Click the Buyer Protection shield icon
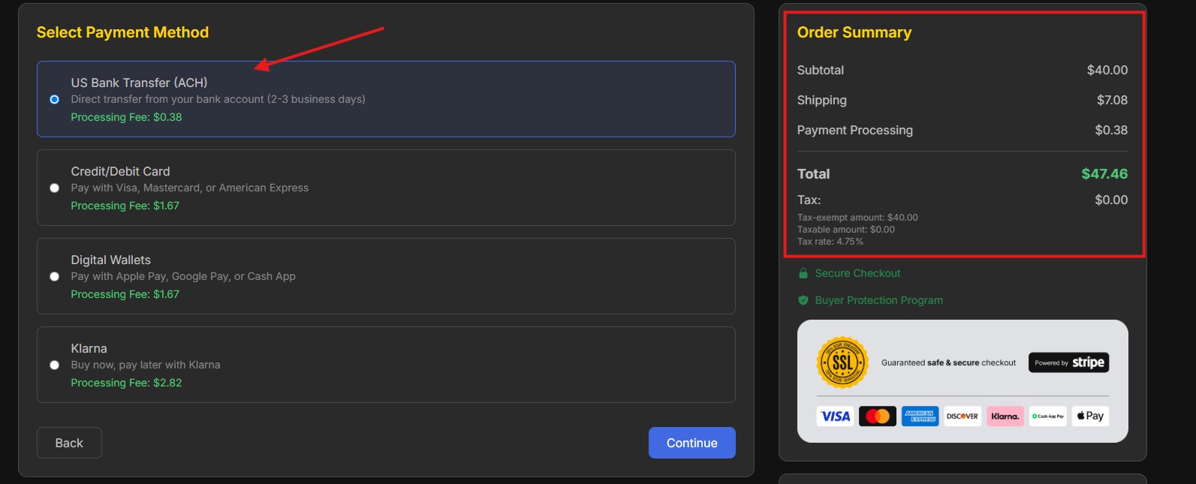 click(x=803, y=300)
